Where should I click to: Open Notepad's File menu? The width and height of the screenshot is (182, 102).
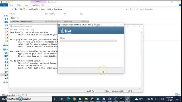[11, 30]
